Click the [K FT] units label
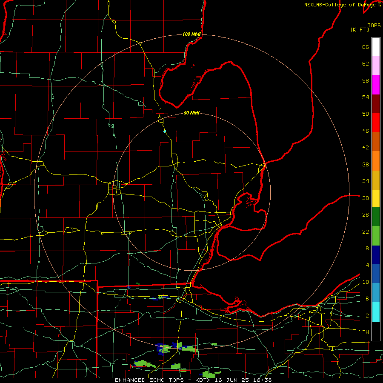This screenshot has height=383, width=383. pos(360,29)
